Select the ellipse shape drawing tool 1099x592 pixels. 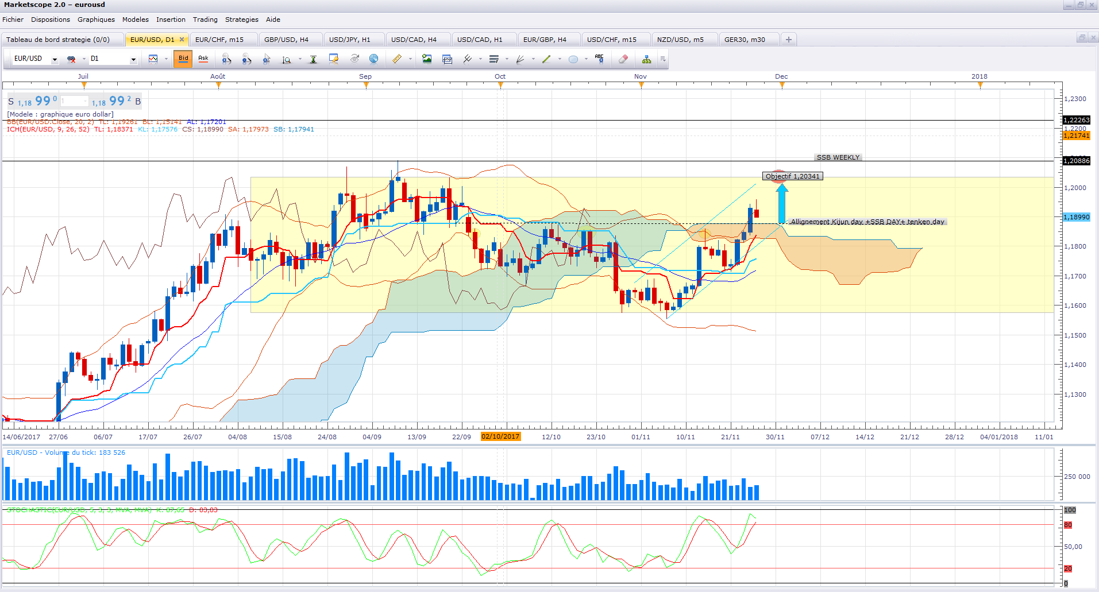(573, 59)
